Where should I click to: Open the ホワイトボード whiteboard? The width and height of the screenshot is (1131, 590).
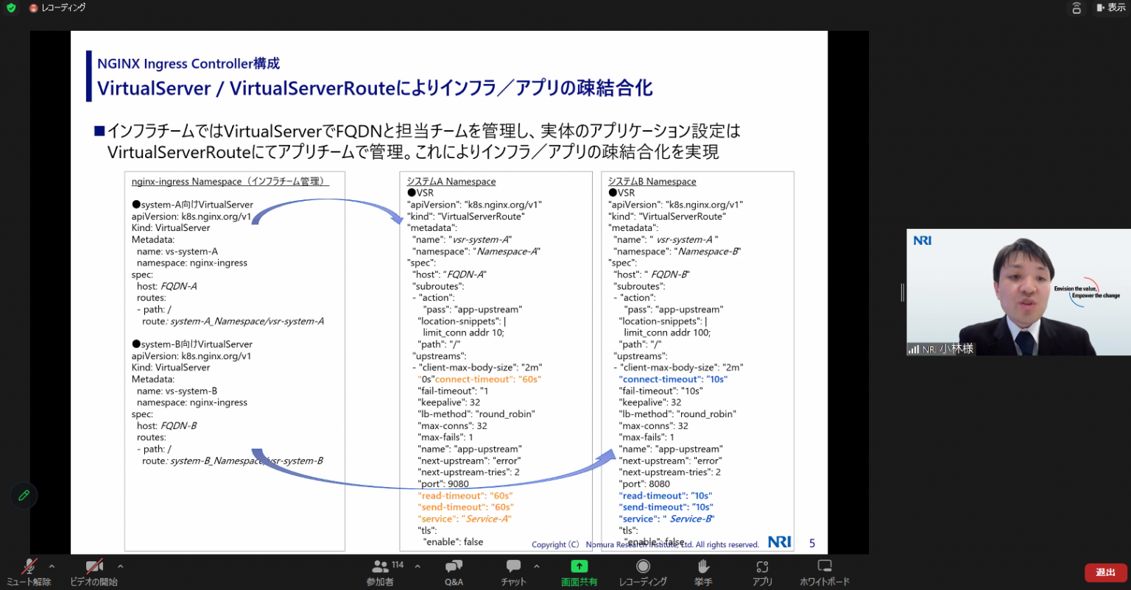(825, 572)
